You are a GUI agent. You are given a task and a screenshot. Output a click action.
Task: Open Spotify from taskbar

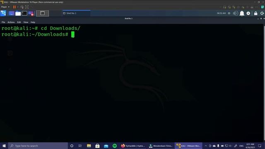(115, 146)
